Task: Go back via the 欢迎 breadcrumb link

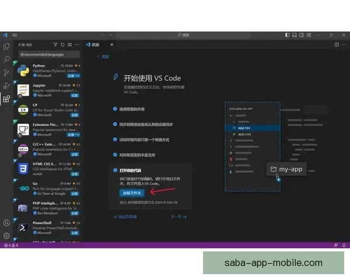Action: (x=103, y=57)
